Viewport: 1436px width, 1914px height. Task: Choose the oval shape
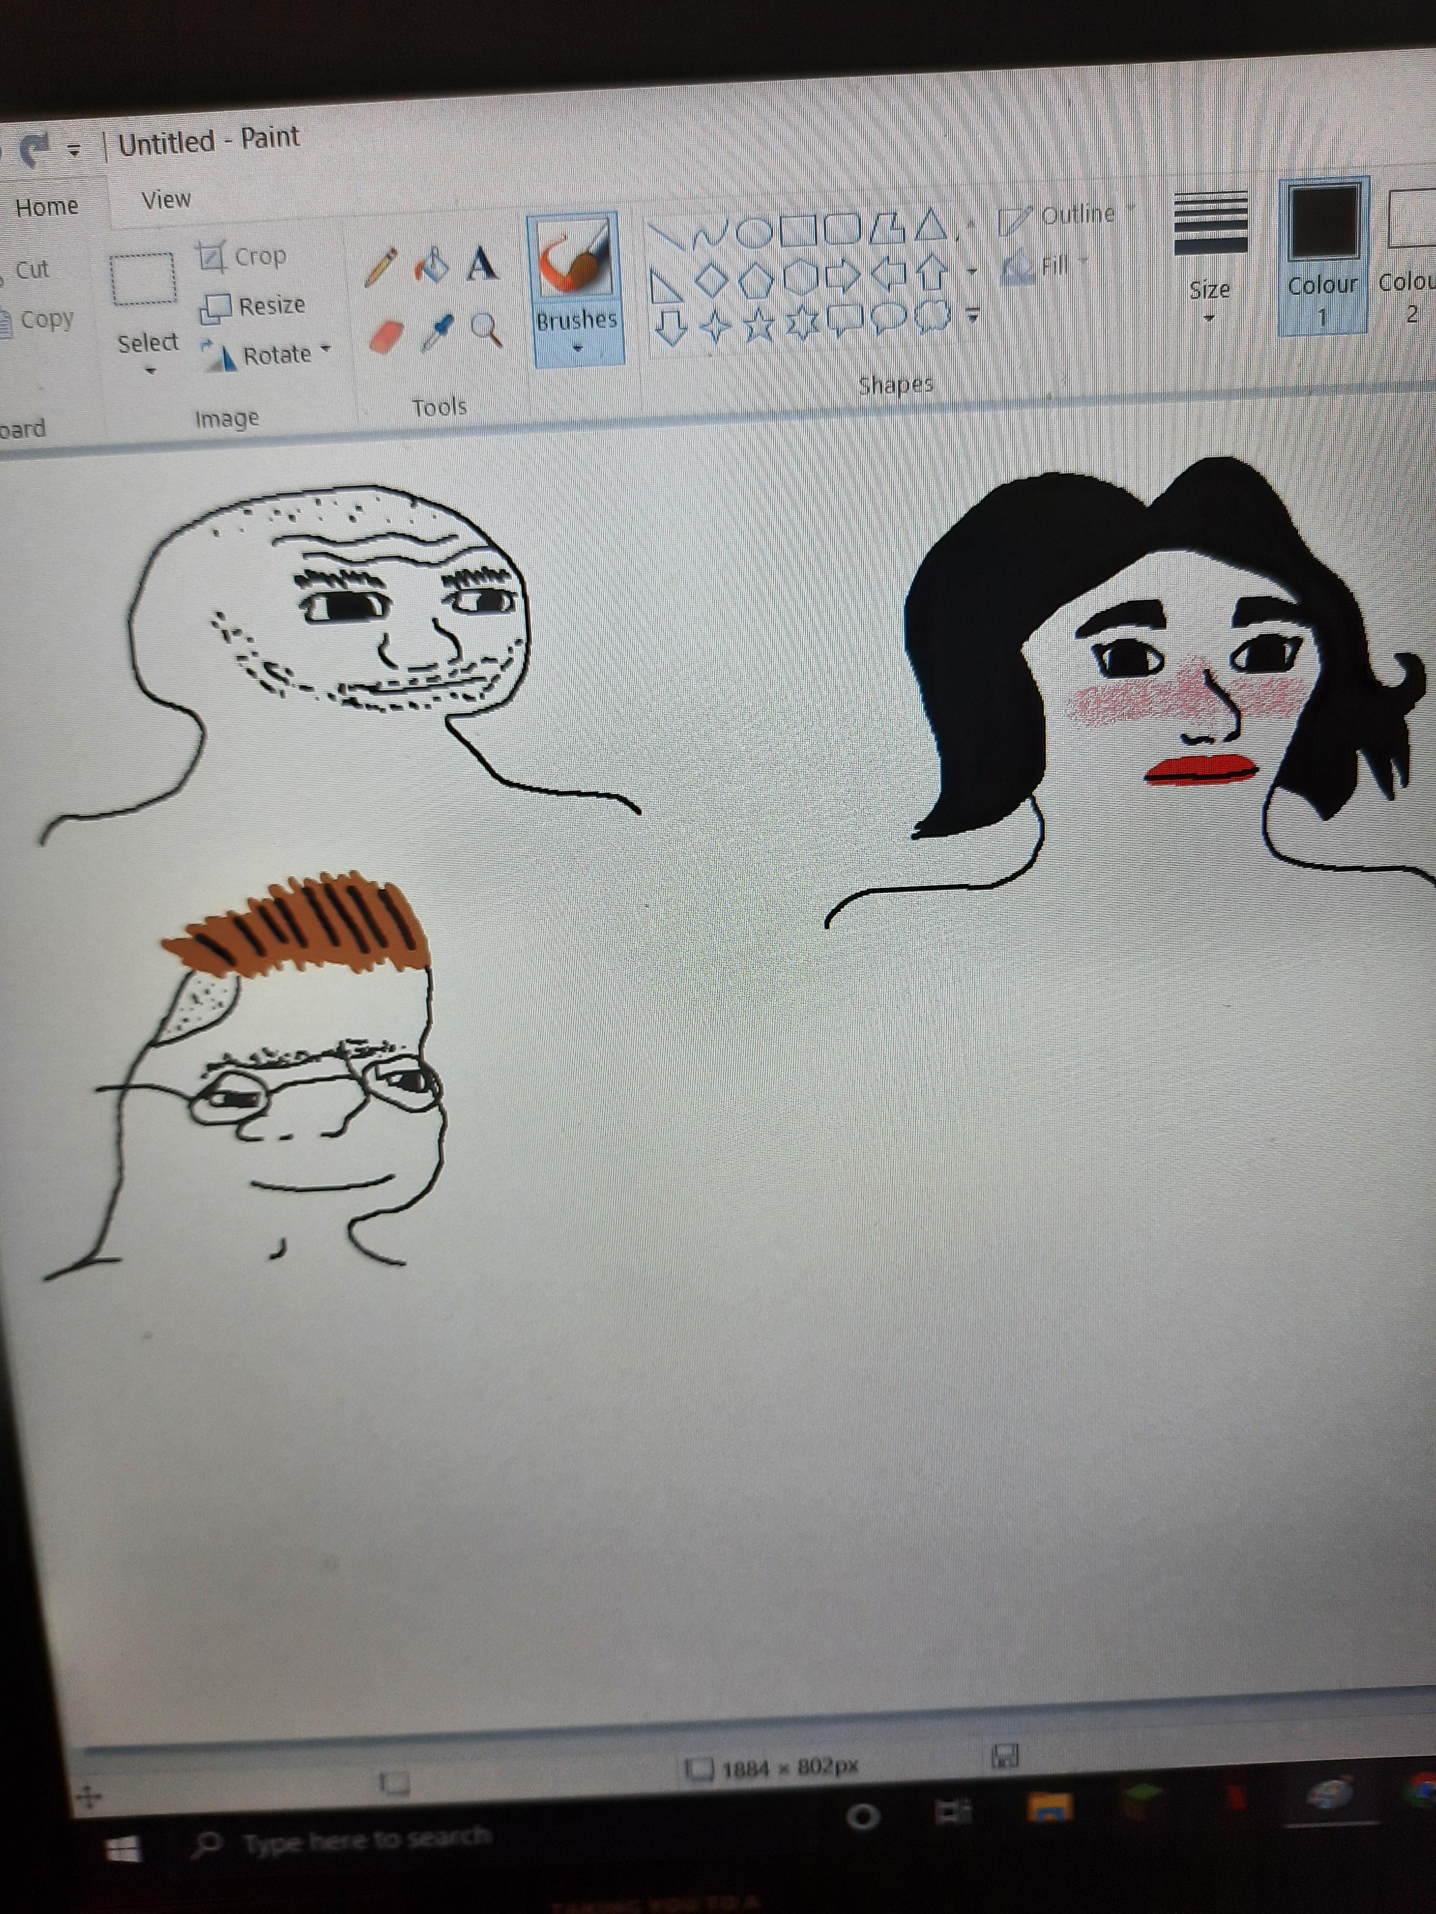click(x=754, y=232)
